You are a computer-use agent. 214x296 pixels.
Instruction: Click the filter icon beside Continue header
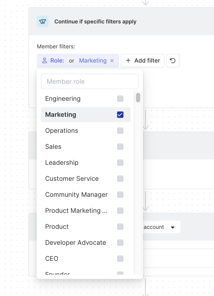coord(42,22)
